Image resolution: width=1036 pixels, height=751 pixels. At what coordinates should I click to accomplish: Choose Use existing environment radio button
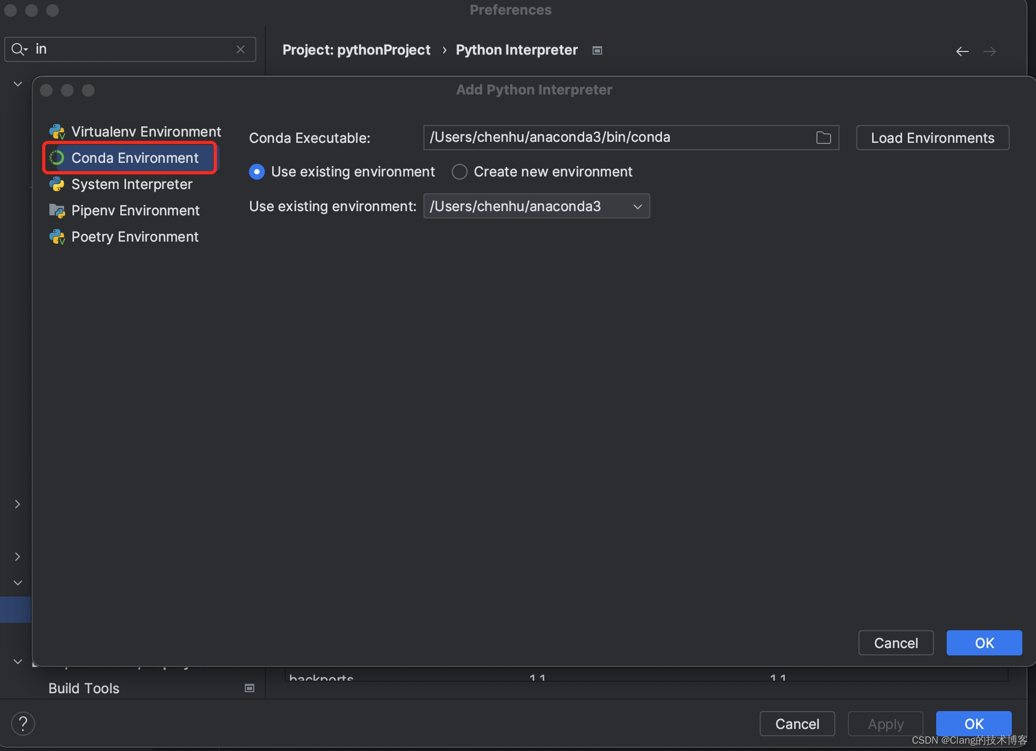pos(256,172)
